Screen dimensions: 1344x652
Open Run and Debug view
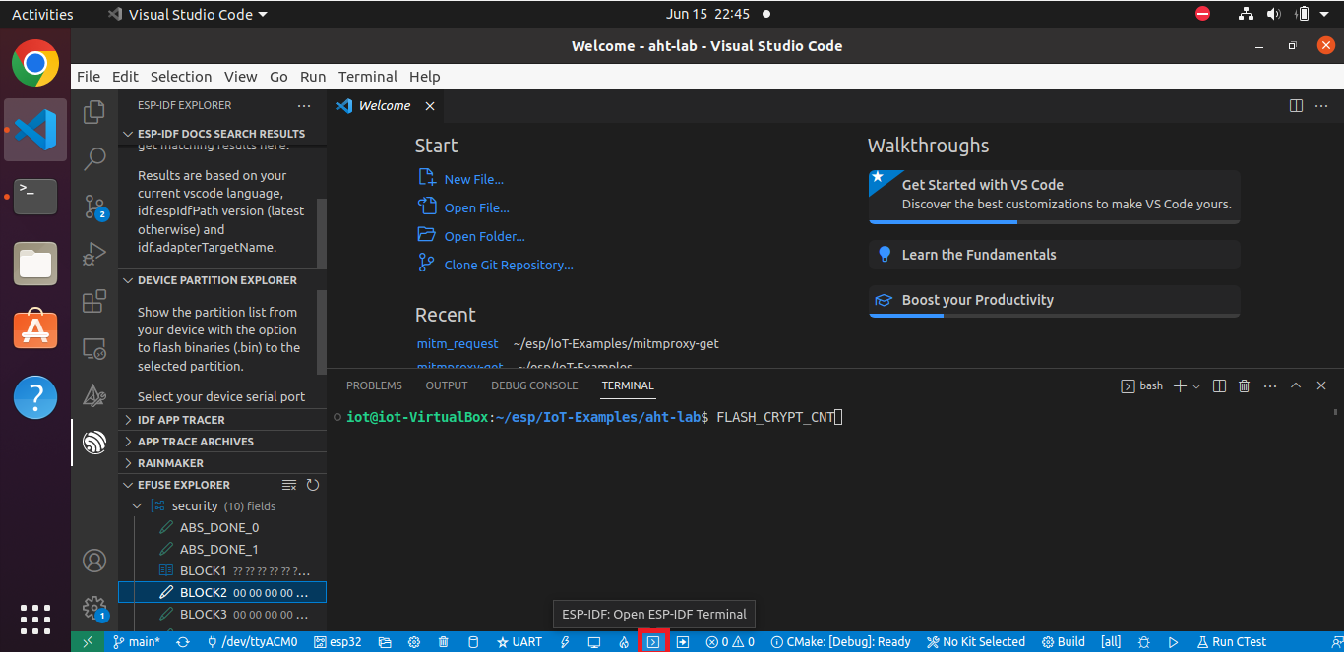[94, 254]
